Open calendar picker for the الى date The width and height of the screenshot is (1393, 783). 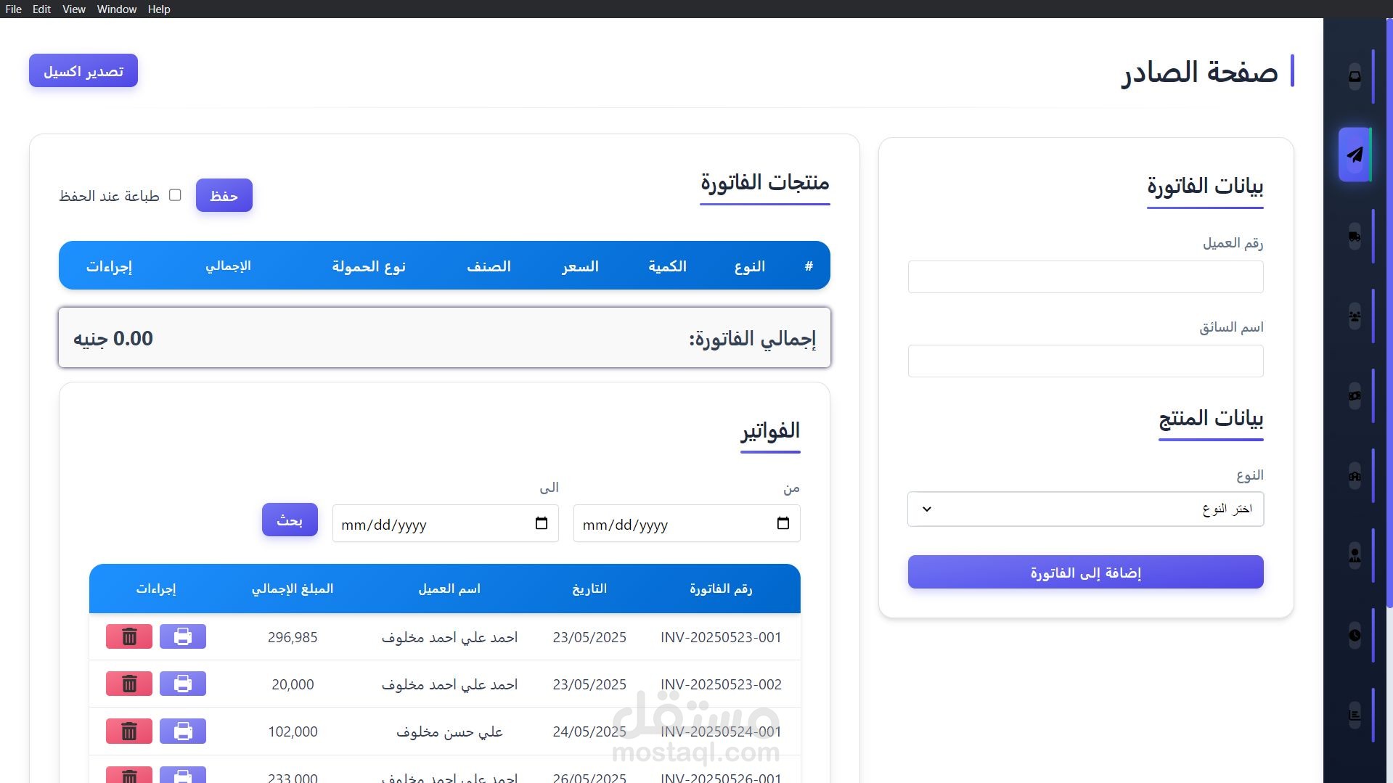point(541,523)
